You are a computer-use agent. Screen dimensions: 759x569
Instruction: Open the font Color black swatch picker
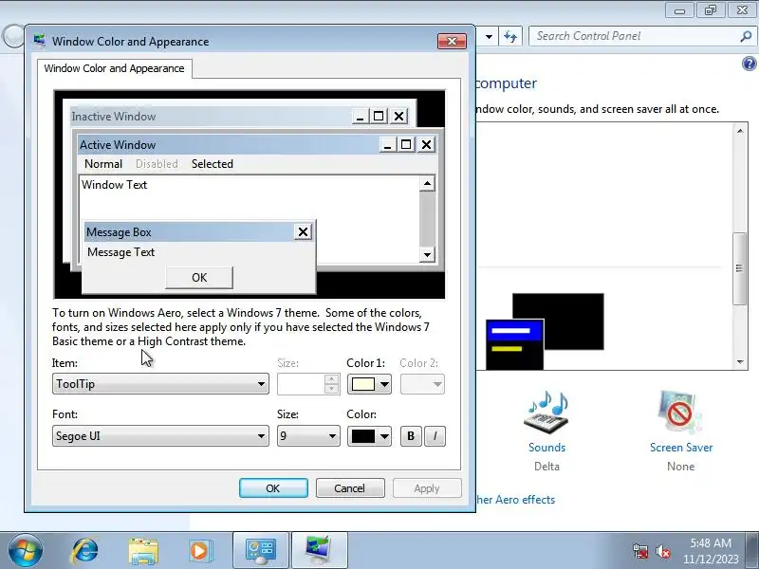pos(369,436)
